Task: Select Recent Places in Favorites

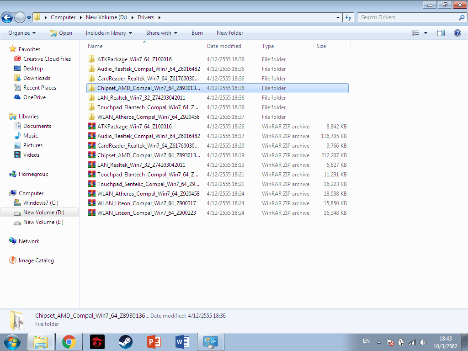Action: click(35, 87)
